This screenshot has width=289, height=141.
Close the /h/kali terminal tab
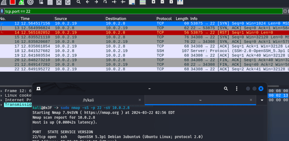point(140,100)
